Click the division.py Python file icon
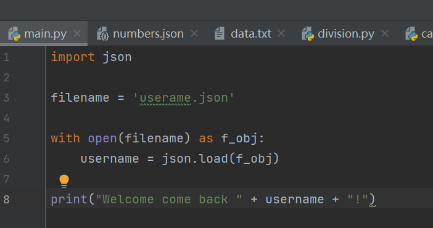Screen dimensions: 433x228 coord(308,34)
